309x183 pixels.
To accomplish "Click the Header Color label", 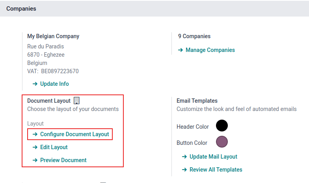I will coord(193,127).
